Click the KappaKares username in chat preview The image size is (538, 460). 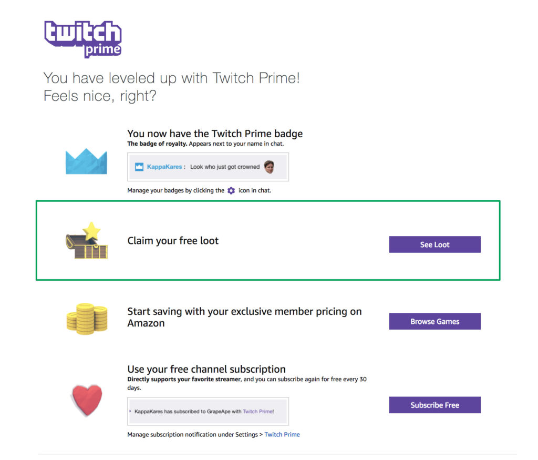pyautogui.click(x=164, y=167)
